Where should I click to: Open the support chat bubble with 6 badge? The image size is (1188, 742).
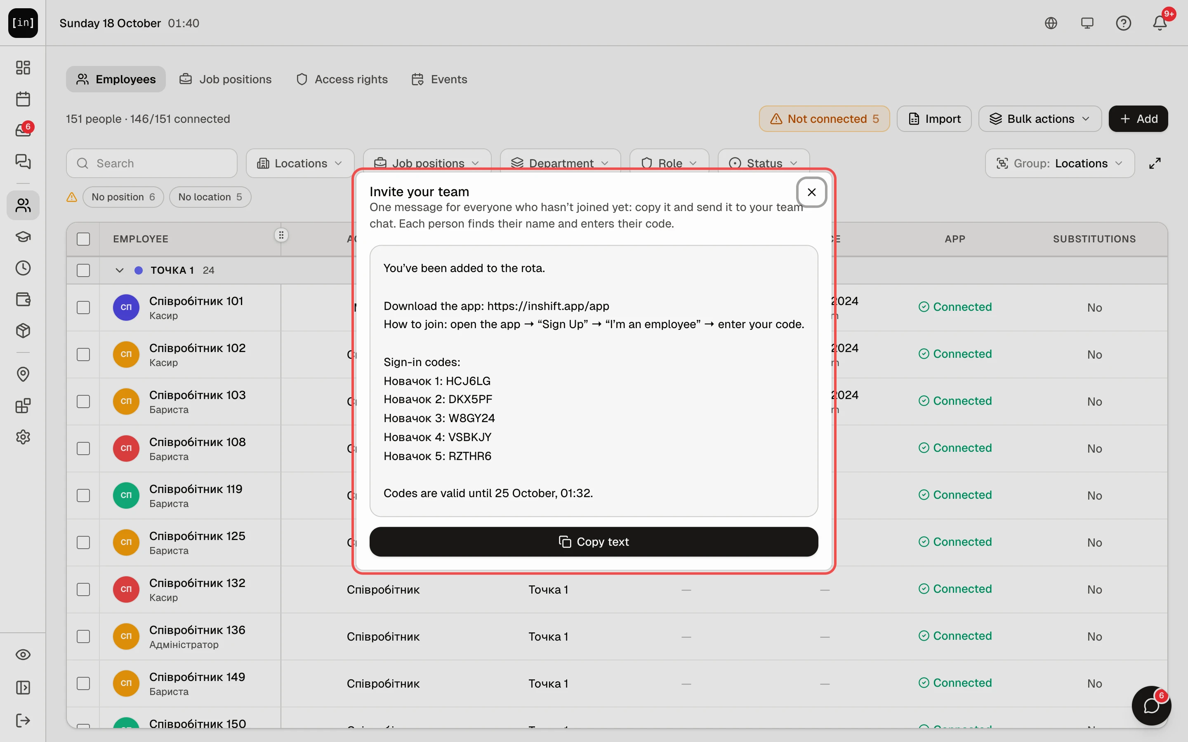point(1151,706)
